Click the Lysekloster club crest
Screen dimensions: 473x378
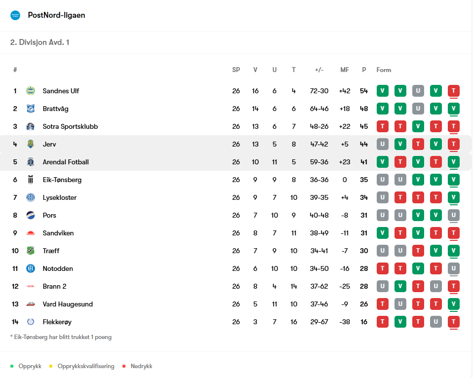[x=31, y=197]
